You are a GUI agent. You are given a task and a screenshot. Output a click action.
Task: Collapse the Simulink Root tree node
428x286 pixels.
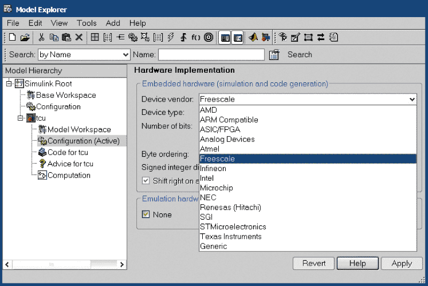tap(9, 83)
